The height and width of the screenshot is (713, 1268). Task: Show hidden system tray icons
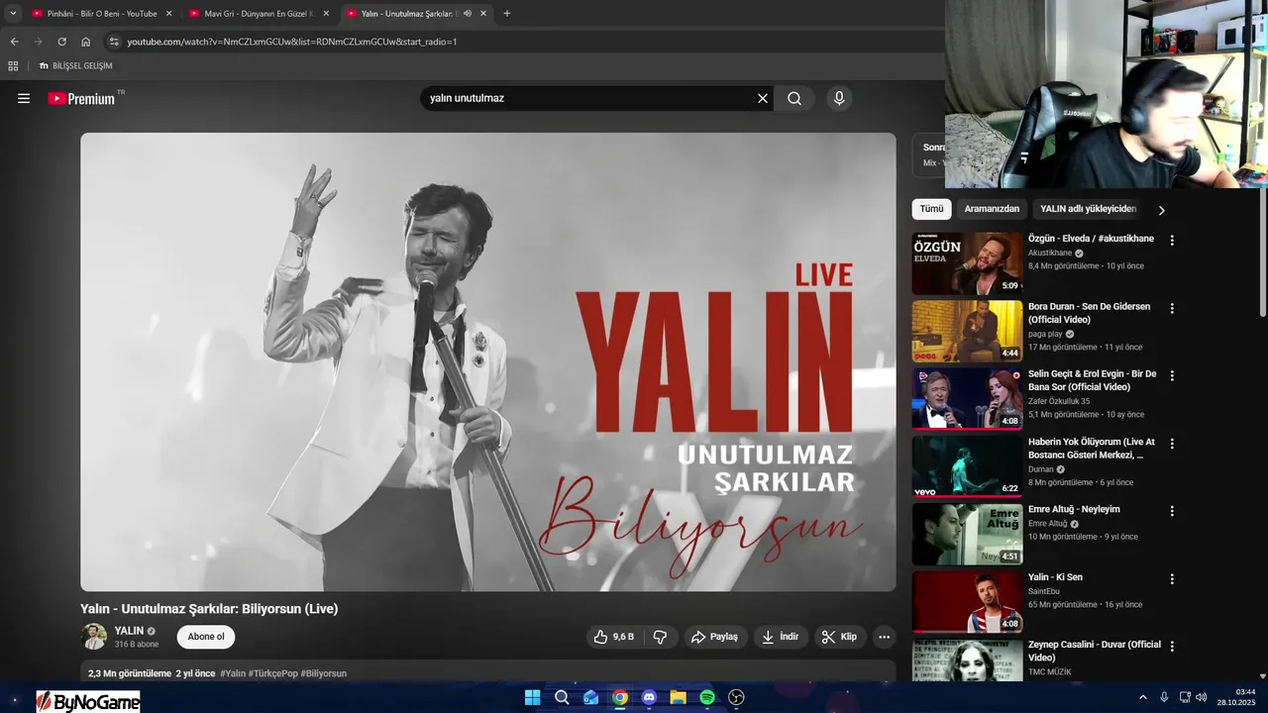pyautogui.click(x=1142, y=697)
